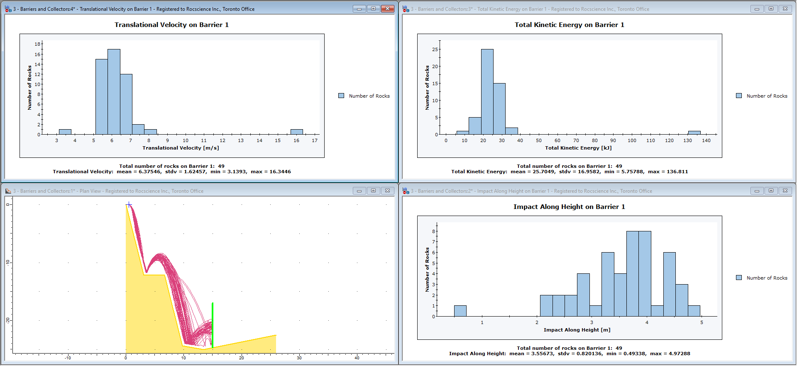This screenshot has width=797, height=366.
Task: Click the Translational Velocity window's title bar icon
Action: click(x=8, y=9)
